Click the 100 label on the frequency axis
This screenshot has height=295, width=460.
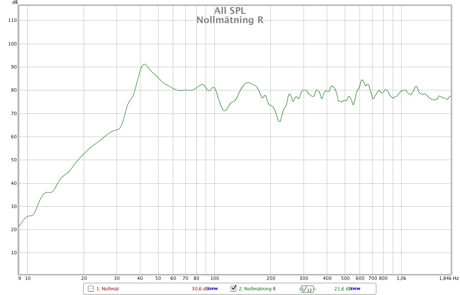tap(214, 278)
